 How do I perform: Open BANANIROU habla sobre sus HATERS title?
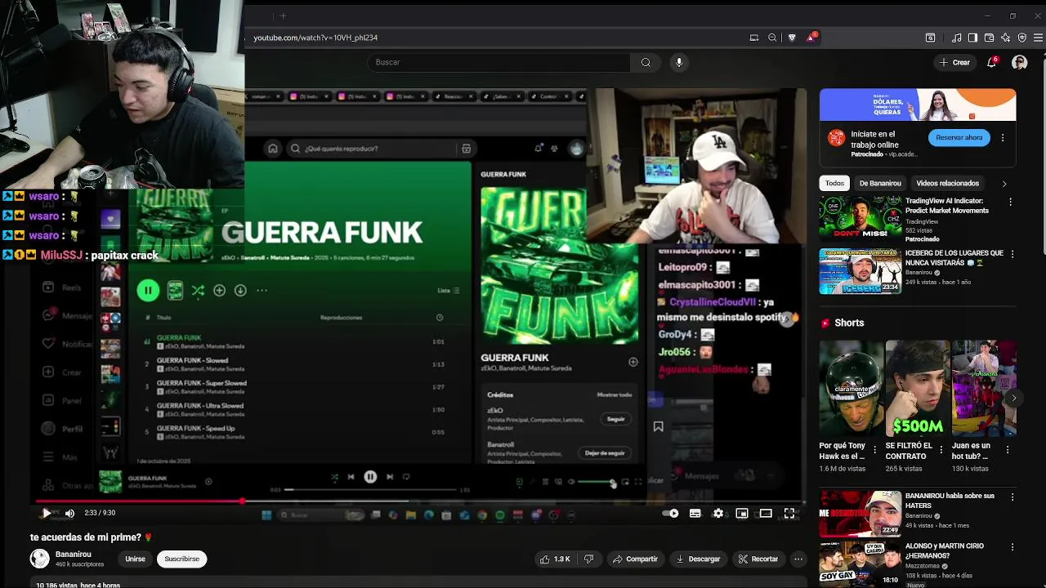[950, 501]
